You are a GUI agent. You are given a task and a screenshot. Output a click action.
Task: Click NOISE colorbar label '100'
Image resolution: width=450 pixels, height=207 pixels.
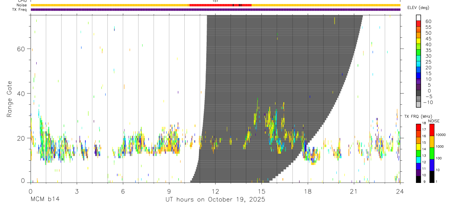click(x=439, y=158)
